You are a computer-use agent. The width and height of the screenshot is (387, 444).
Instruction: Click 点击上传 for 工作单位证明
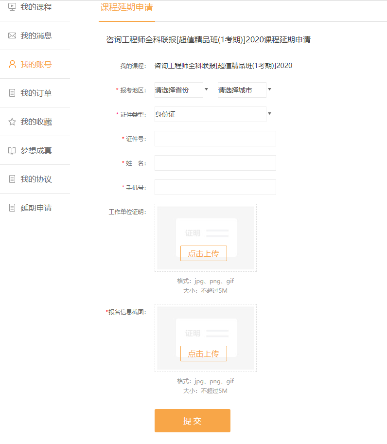(203, 253)
